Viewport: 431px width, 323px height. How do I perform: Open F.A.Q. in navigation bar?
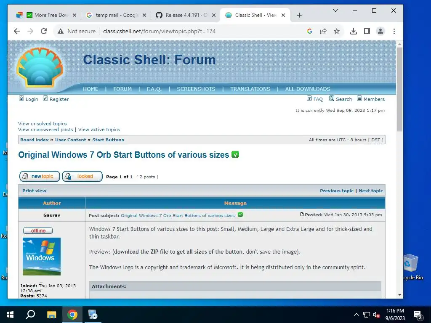tap(154, 89)
